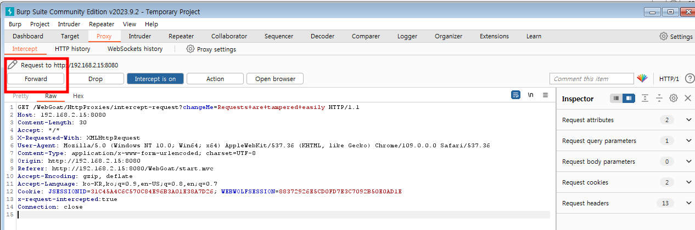
Task: Open the Sequencer tab
Action: click(279, 36)
